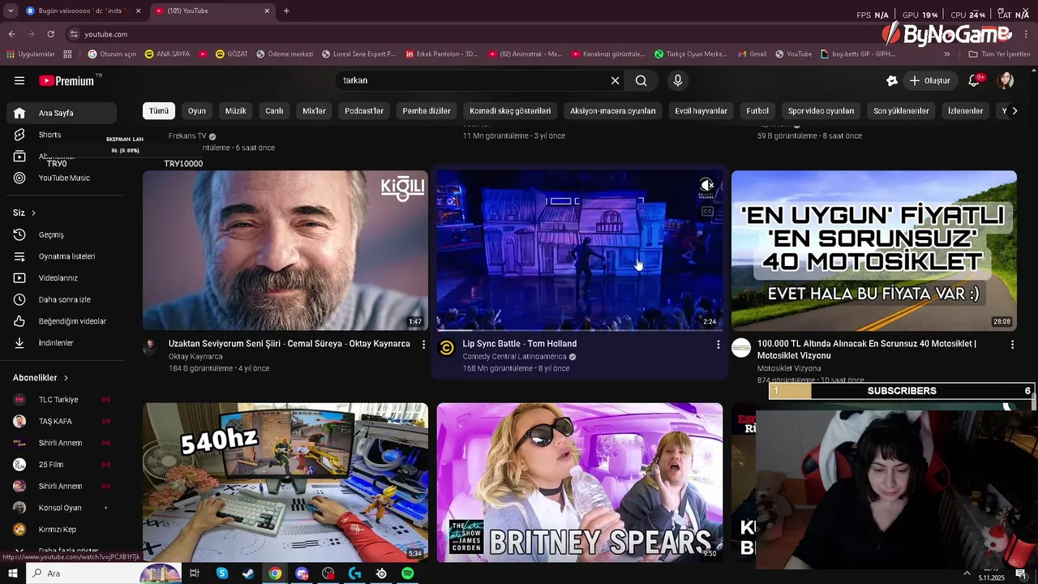Go to the YouTube Premium logo home

point(66,80)
